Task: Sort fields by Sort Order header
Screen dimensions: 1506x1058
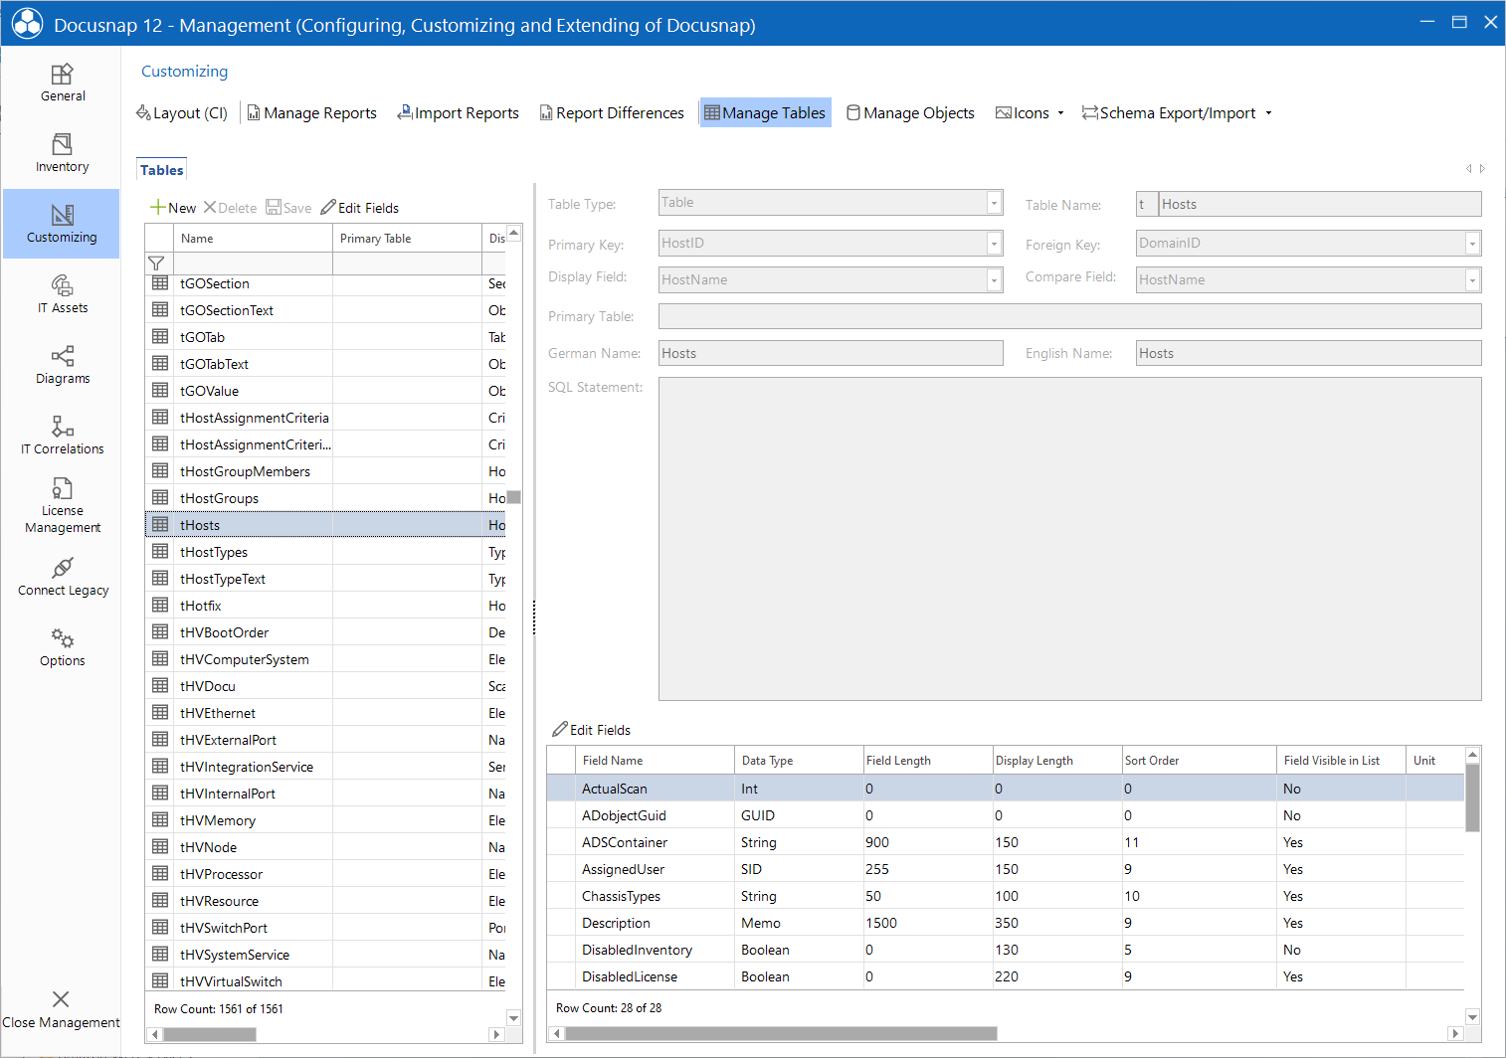Action: (1199, 761)
